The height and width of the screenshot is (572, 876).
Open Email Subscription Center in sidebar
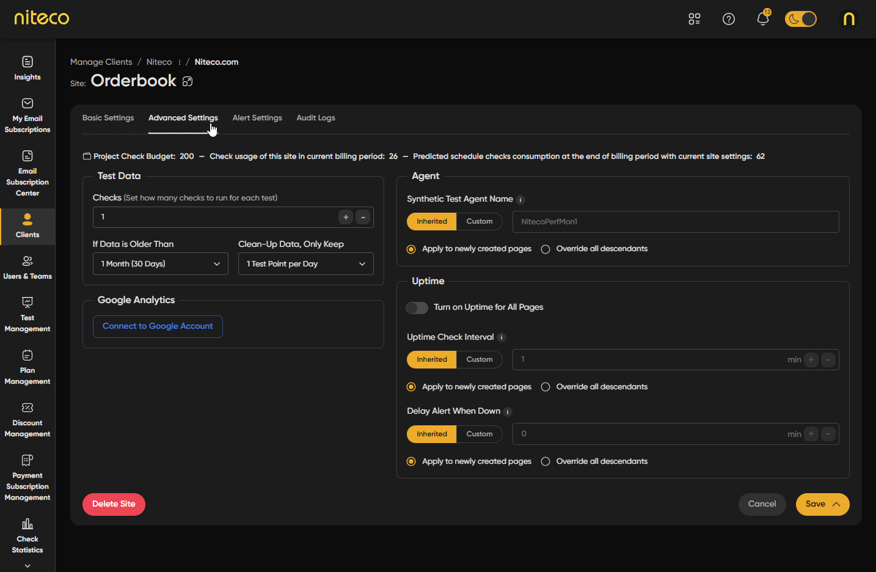click(27, 174)
